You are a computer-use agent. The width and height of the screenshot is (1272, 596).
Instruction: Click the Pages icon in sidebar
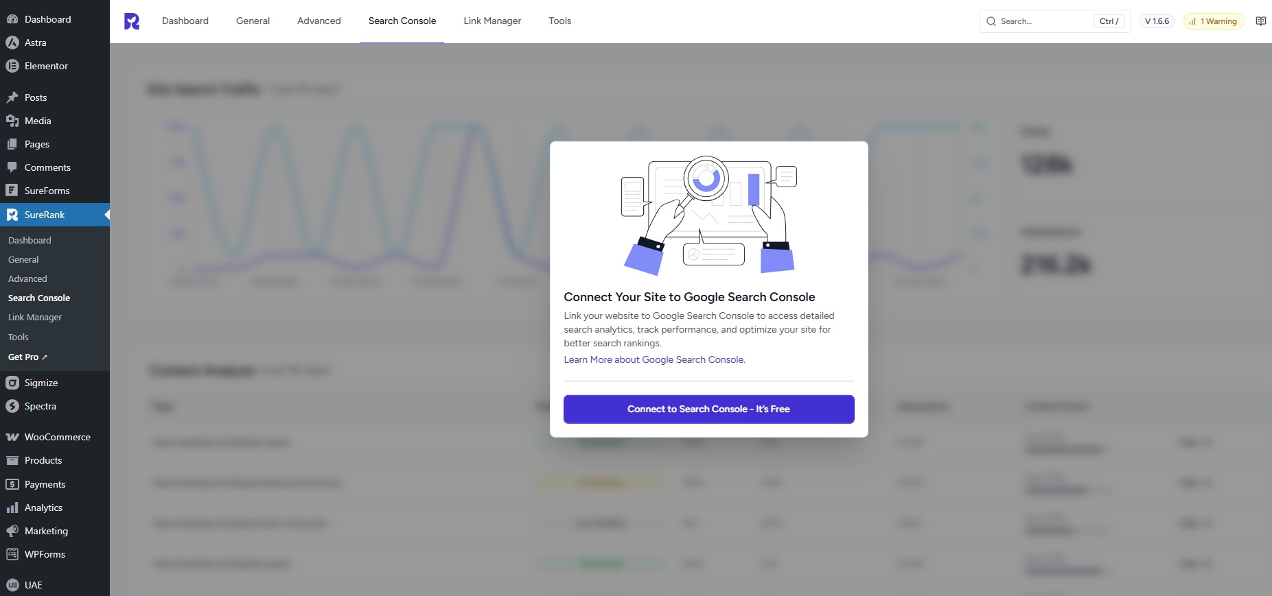(12, 144)
